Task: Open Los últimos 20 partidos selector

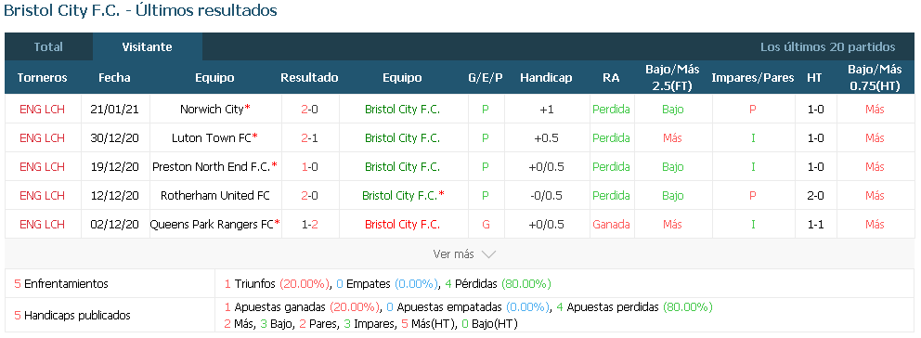Action: (827, 47)
